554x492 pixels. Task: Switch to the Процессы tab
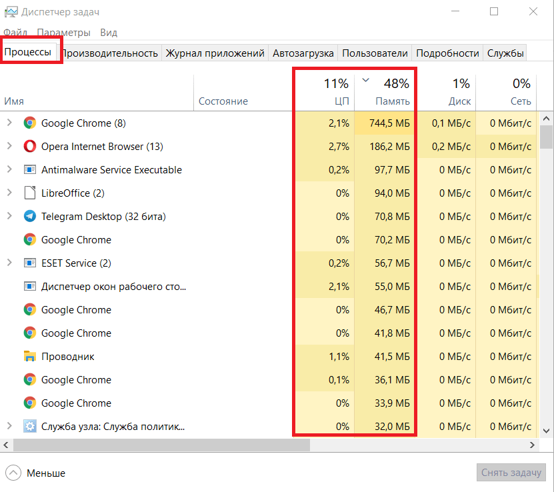28,52
